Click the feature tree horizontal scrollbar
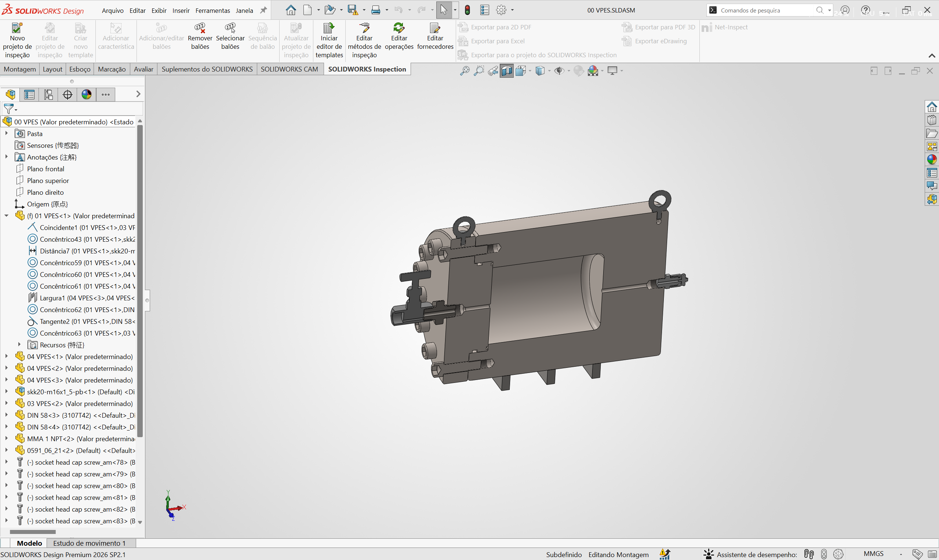 click(33, 532)
